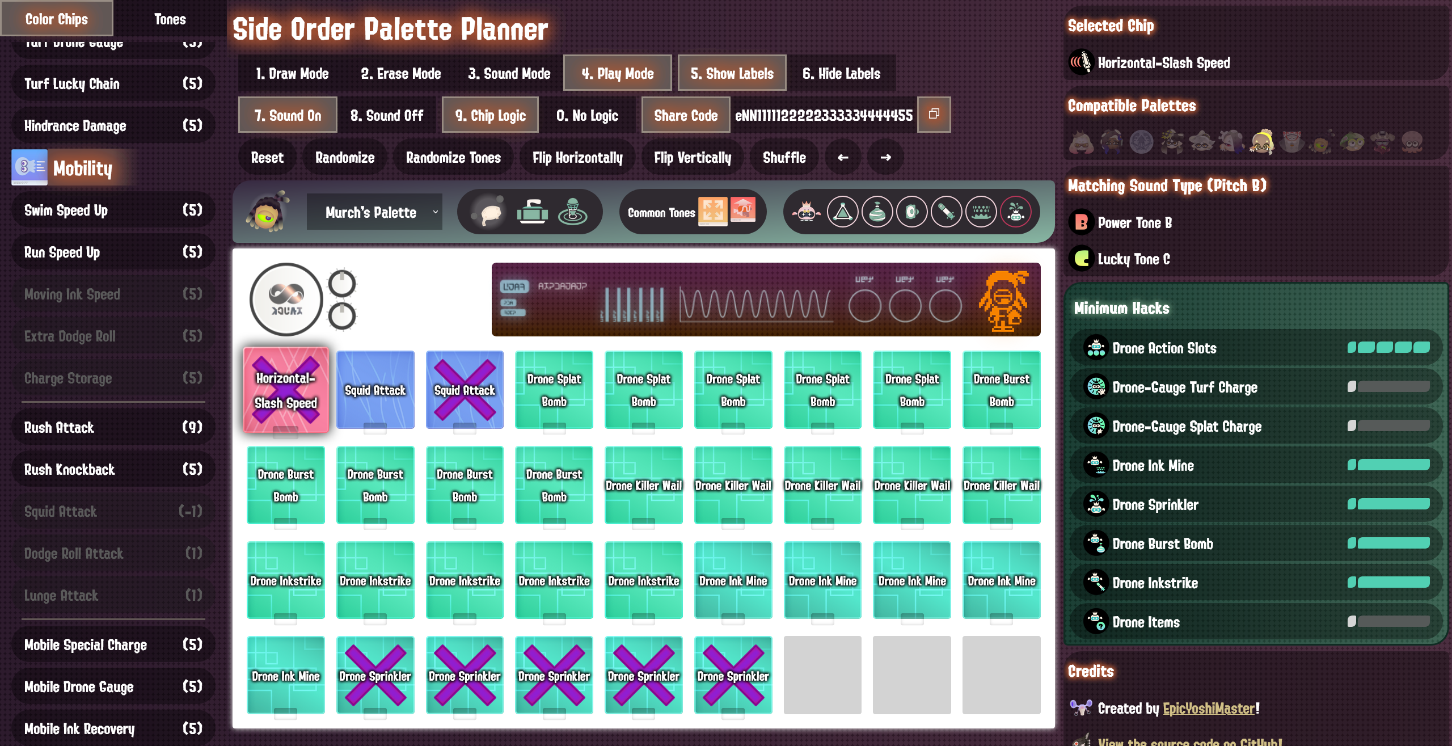Select Swim Speed Up chip entry
1452x746 pixels.
point(113,210)
